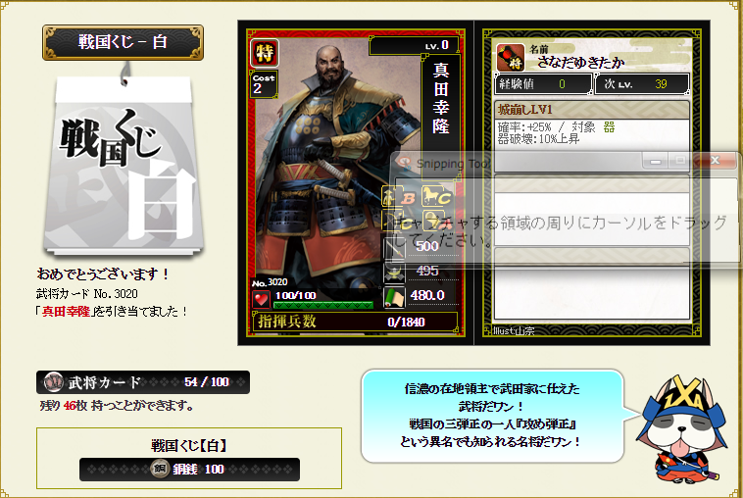Click the 武将カード 54 / 100 counter
The width and height of the screenshot is (743, 498).
(x=143, y=382)
